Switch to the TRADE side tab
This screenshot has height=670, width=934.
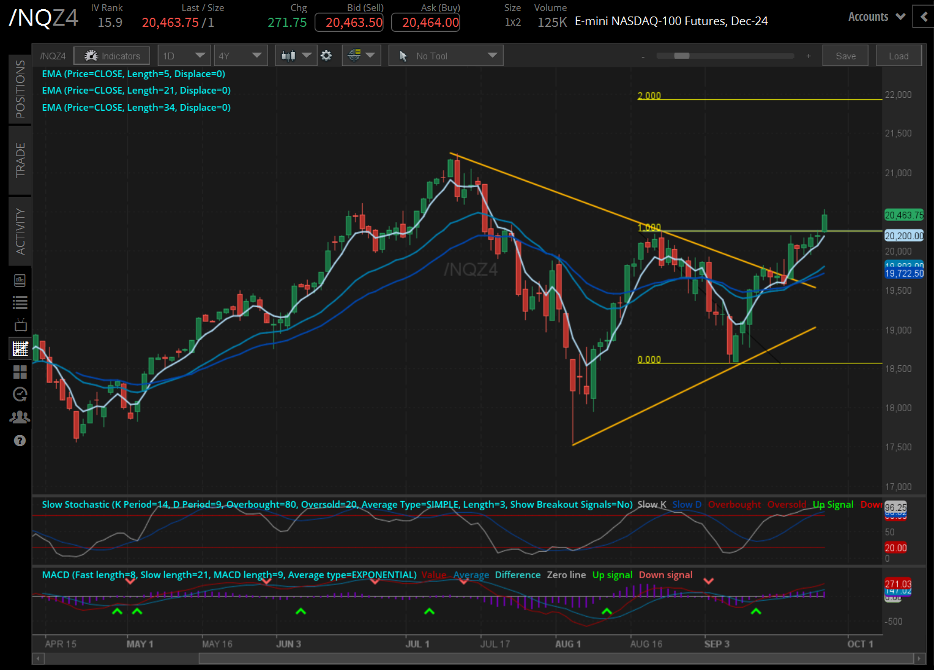(x=20, y=160)
